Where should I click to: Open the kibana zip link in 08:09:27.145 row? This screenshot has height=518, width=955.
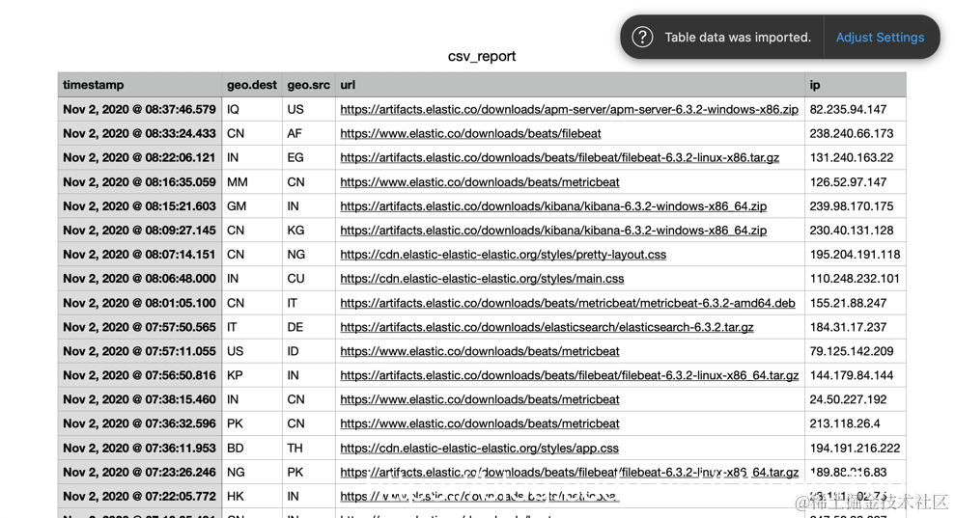click(553, 231)
